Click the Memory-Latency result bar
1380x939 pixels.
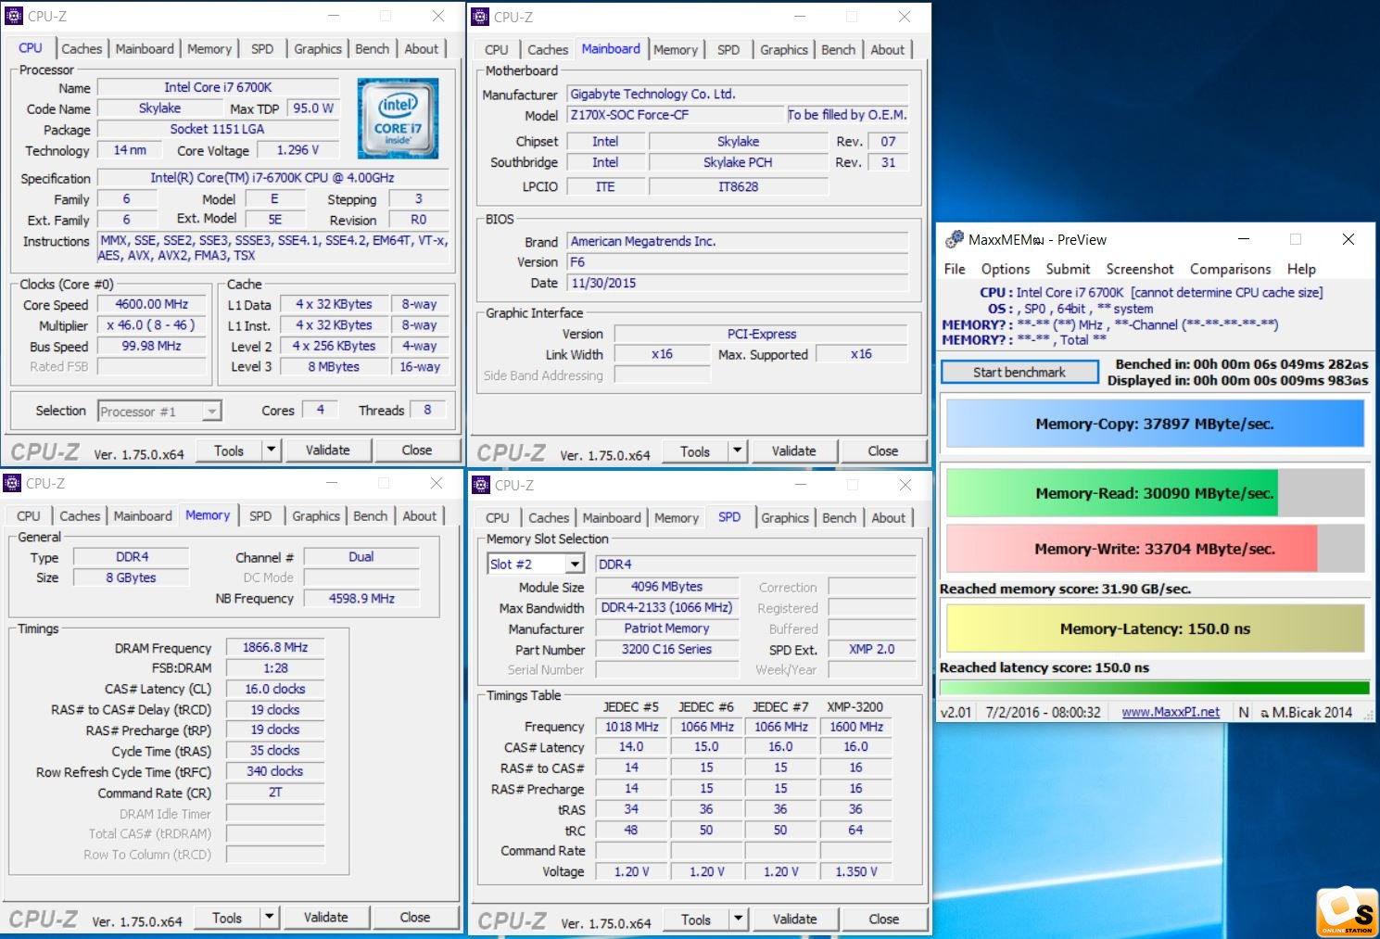(1155, 628)
